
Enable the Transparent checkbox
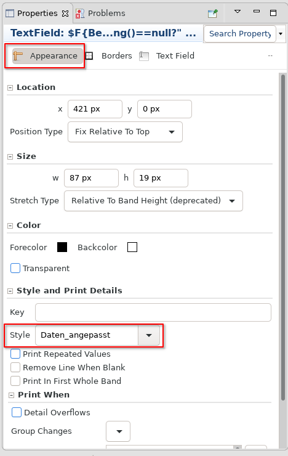tap(15, 268)
